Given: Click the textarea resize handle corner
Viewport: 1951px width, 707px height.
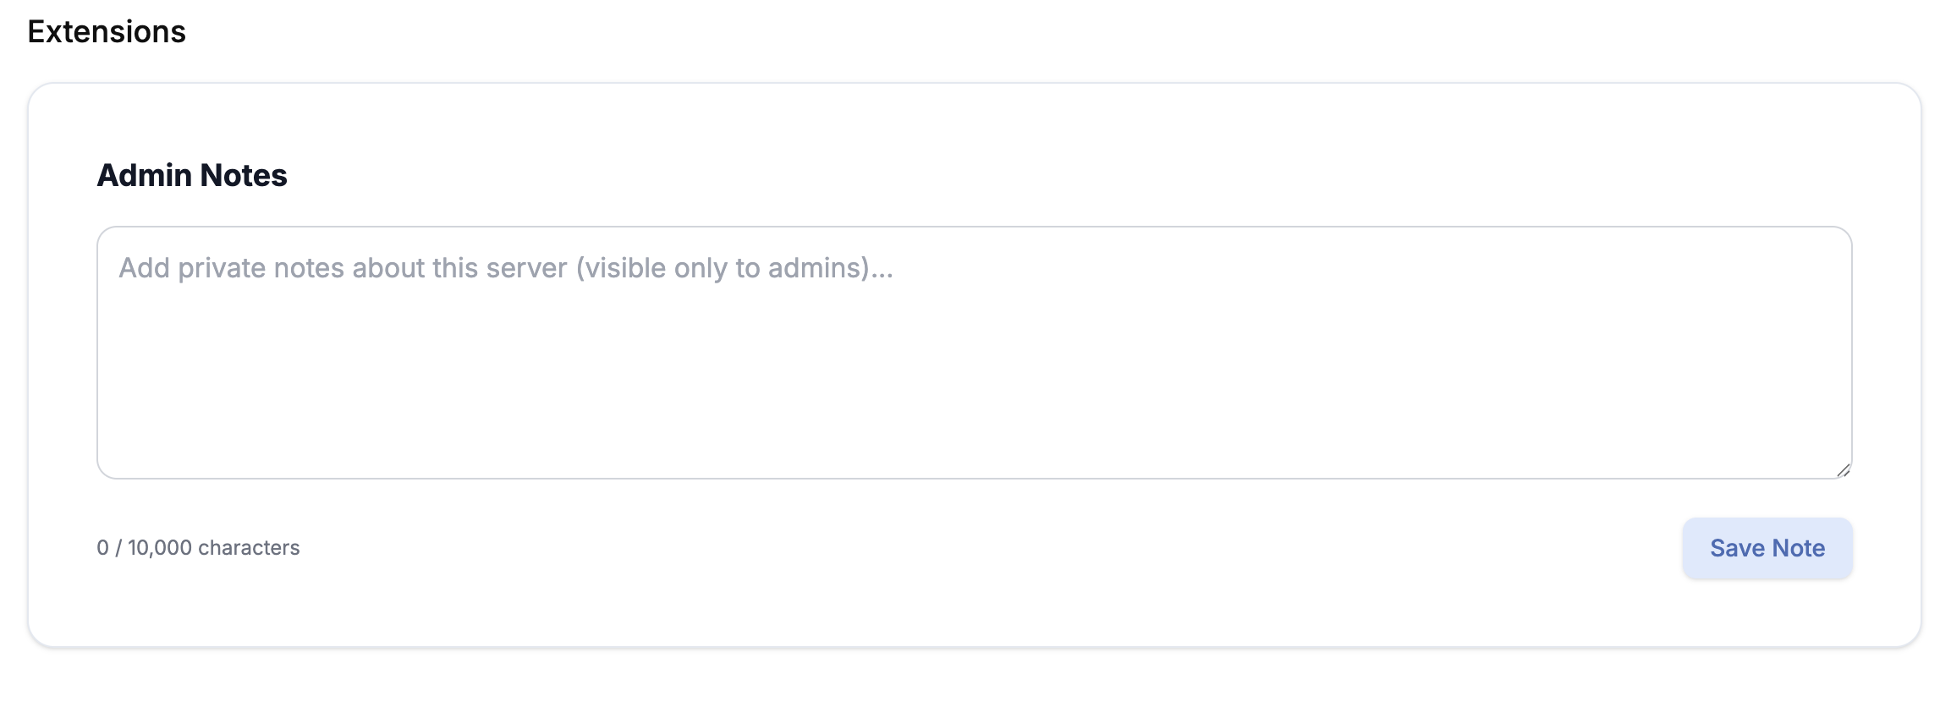Looking at the screenshot, I should click(1843, 470).
